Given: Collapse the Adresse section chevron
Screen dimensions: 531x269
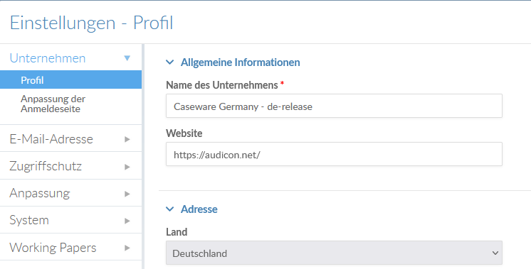Looking at the screenshot, I should coord(169,209).
